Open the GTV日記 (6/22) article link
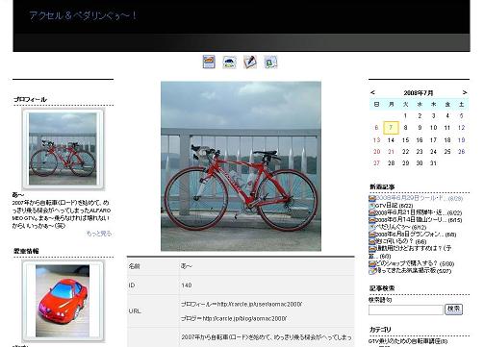The width and height of the screenshot is (484, 347). [x=395, y=206]
